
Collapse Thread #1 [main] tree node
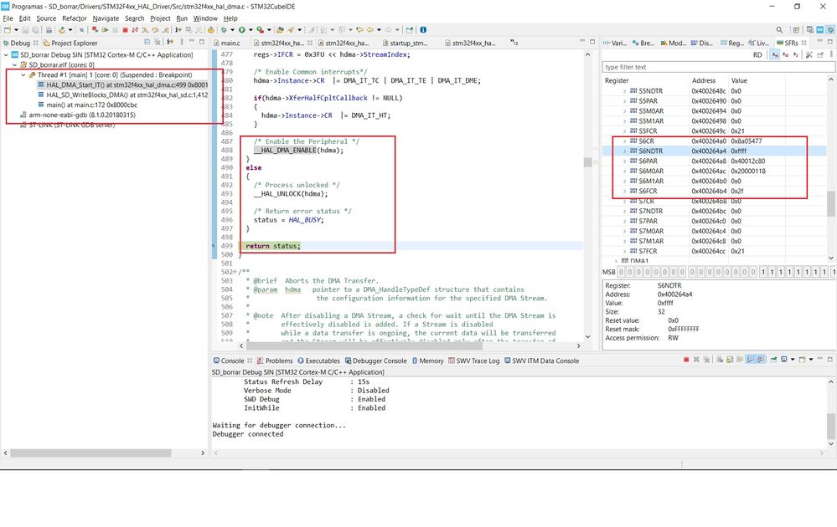[23, 75]
